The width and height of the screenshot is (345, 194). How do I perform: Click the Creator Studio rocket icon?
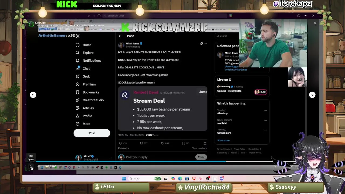(x=78, y=100)
